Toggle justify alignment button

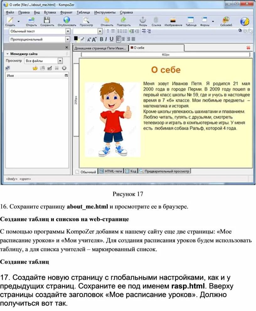click(x=133, y=39)
